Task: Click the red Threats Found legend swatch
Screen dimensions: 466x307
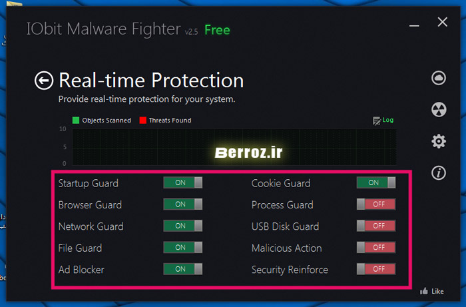Action: tap(143, 121)
